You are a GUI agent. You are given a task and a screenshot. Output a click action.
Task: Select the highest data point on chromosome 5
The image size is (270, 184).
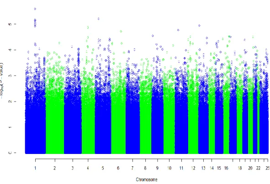tap(99, 19)
